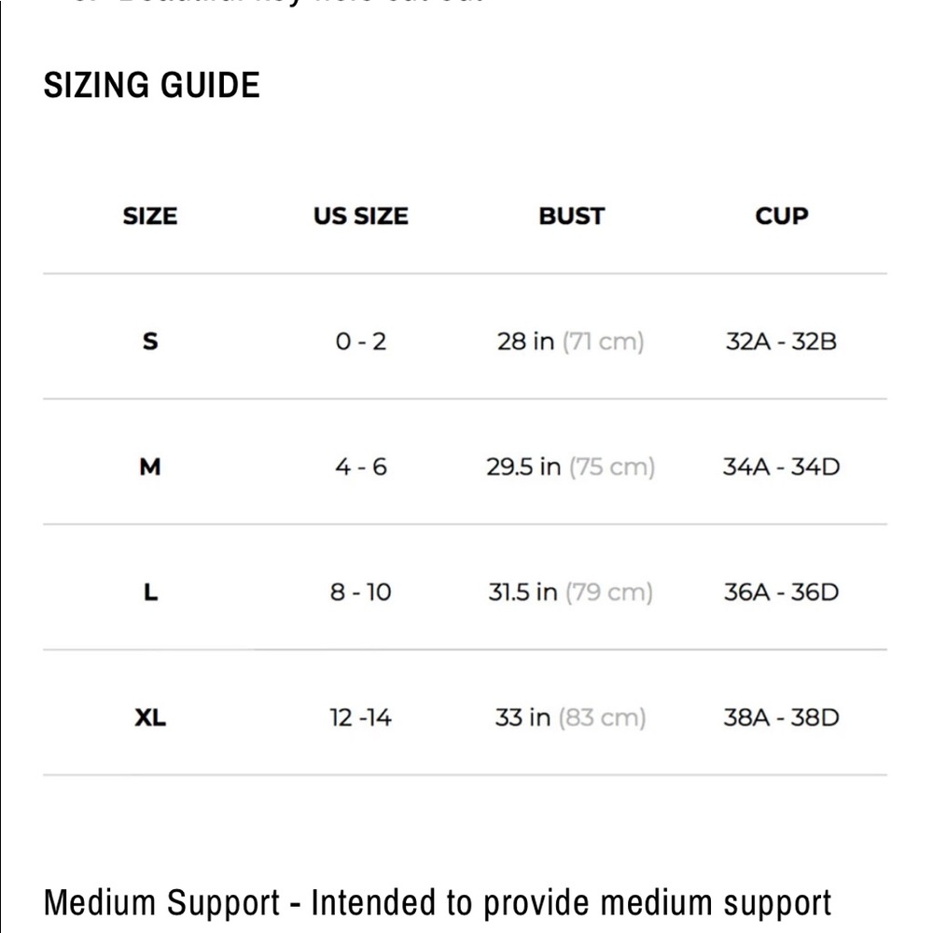Screen dimensions: 933x933
Task: Click the L size row label
Action: (x=150, y=592)
